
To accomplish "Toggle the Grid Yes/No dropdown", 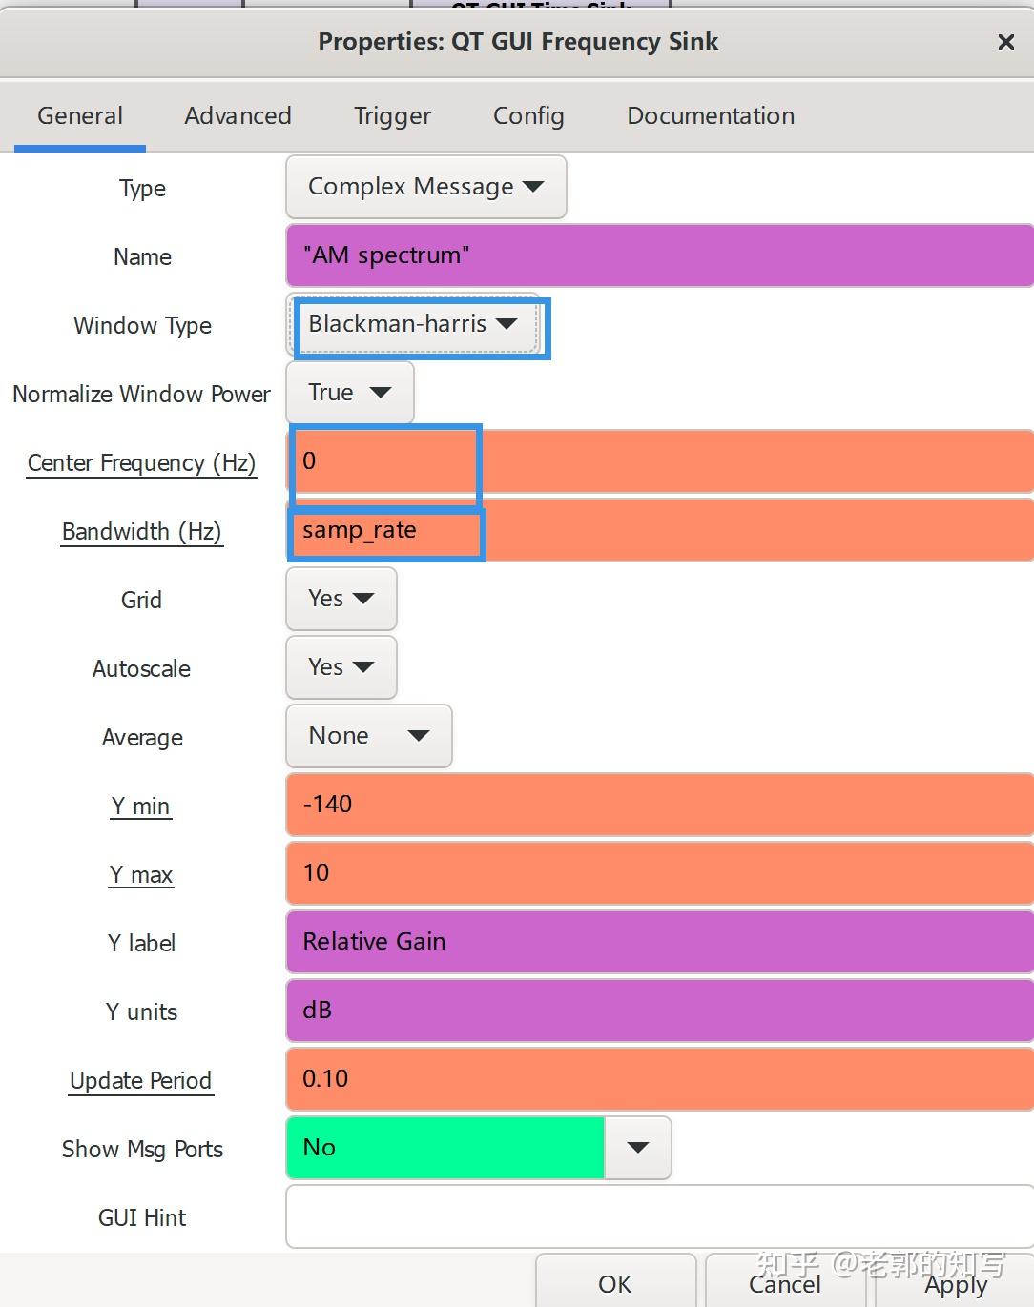I will [341, 599].
